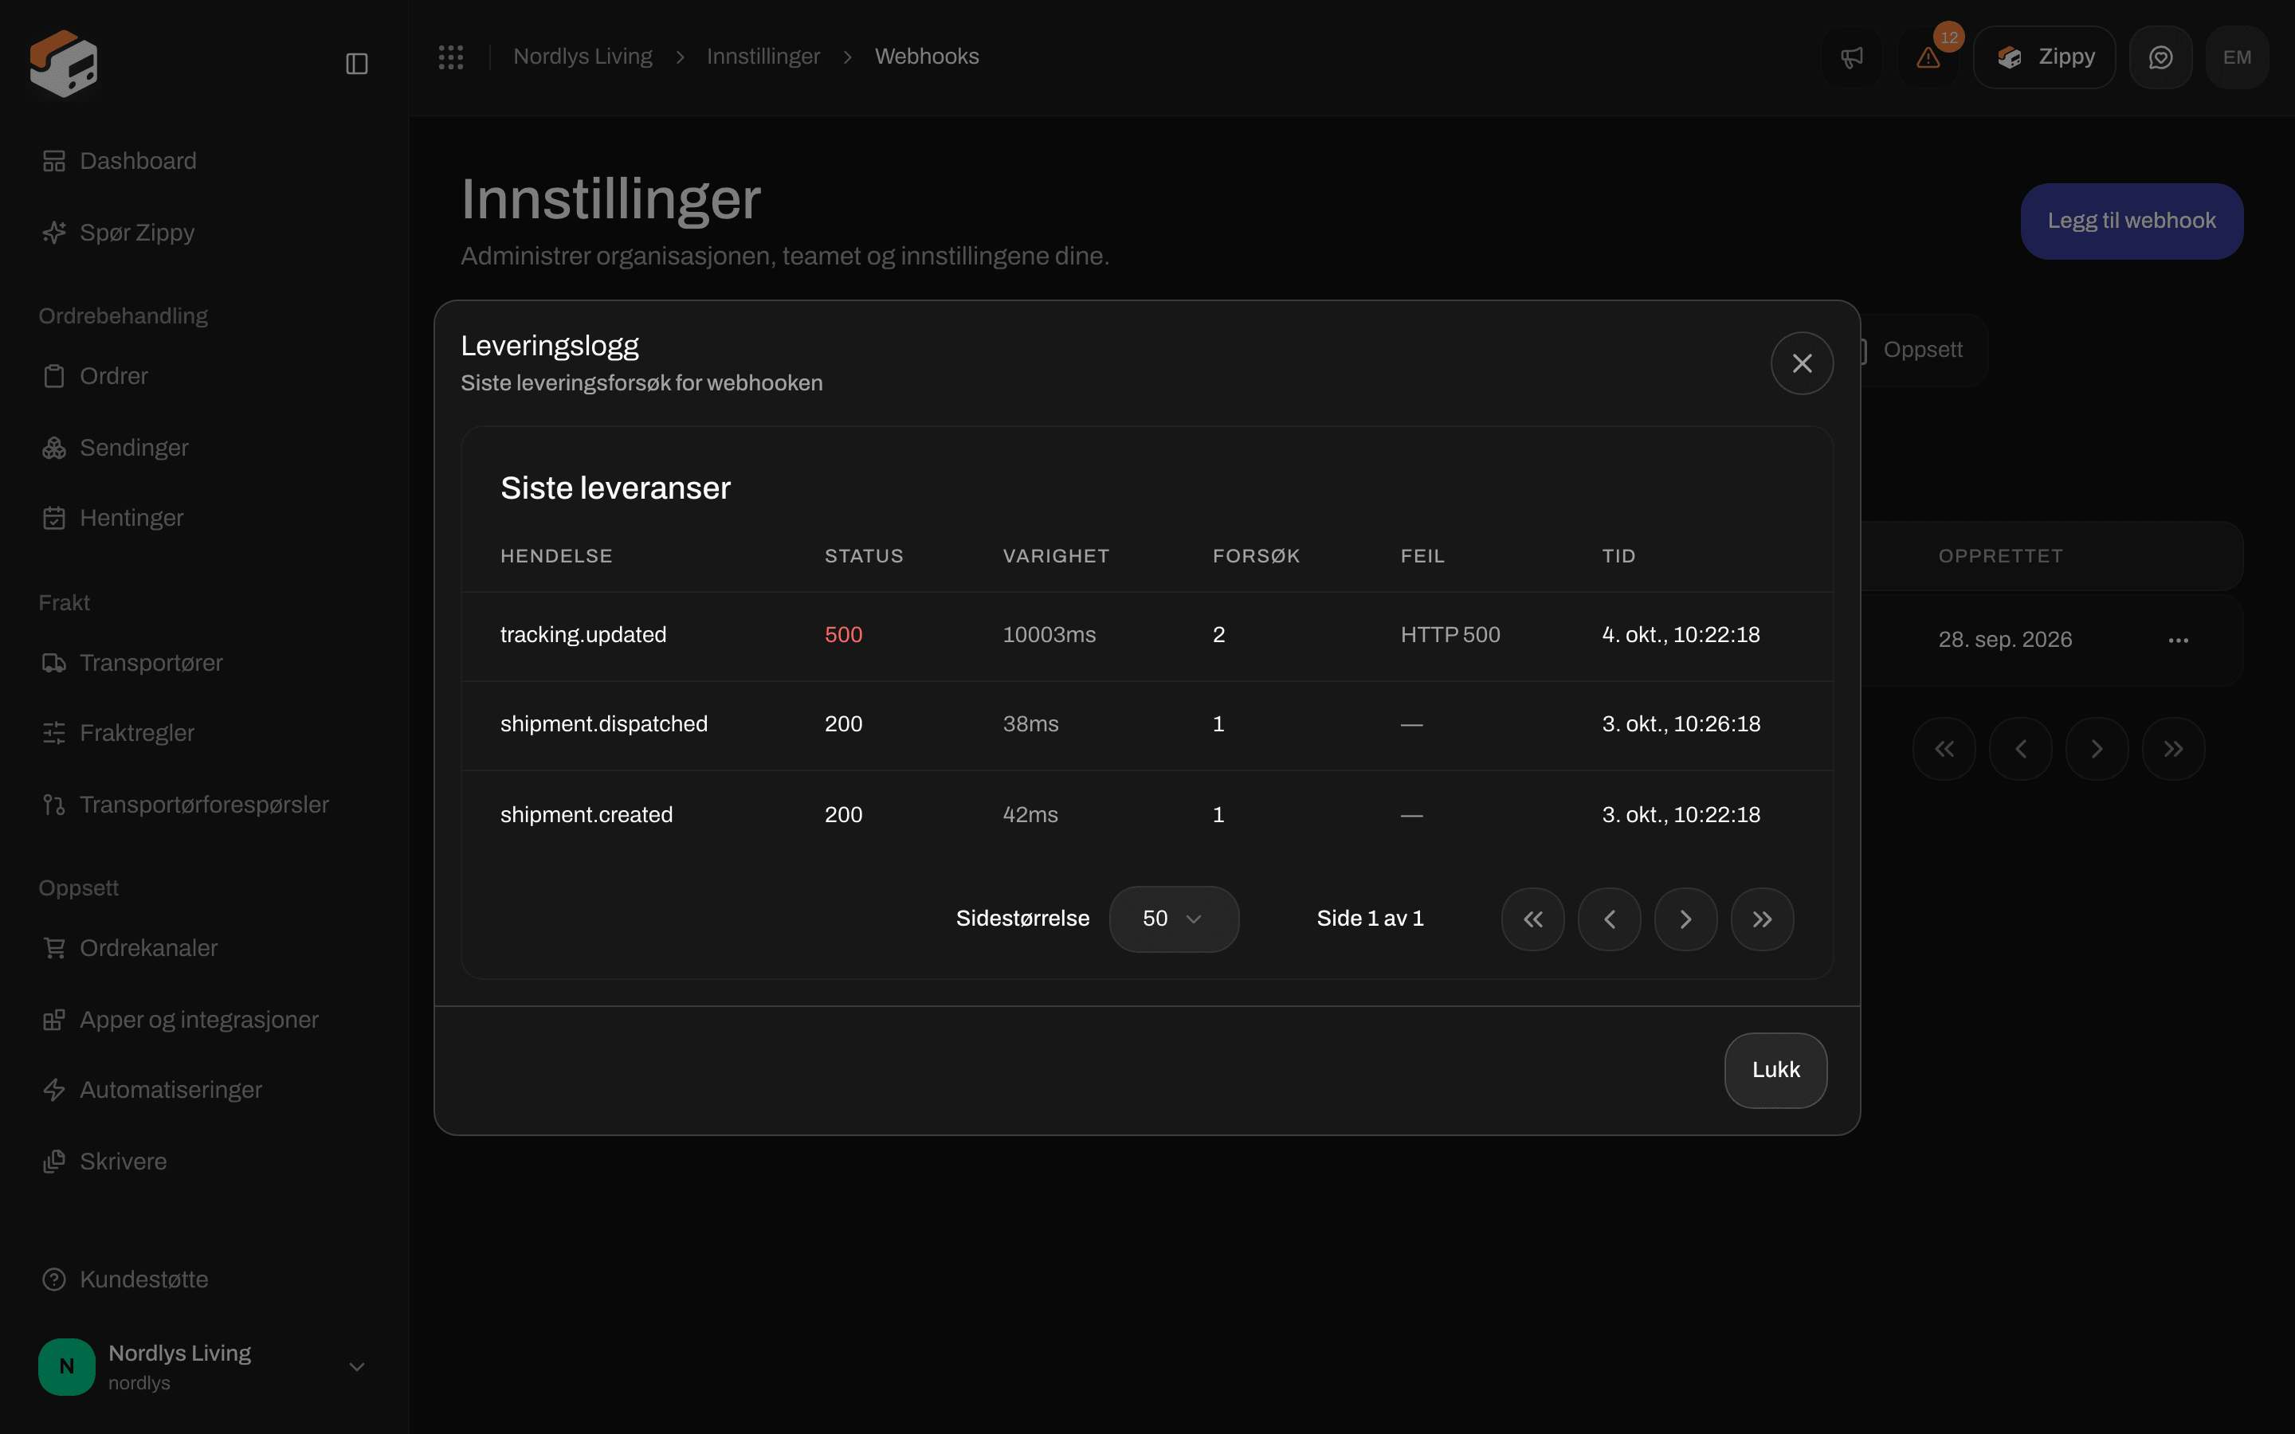
Task: Expand the Nordlys Living organization switcher
Action: pos(205,1366)
